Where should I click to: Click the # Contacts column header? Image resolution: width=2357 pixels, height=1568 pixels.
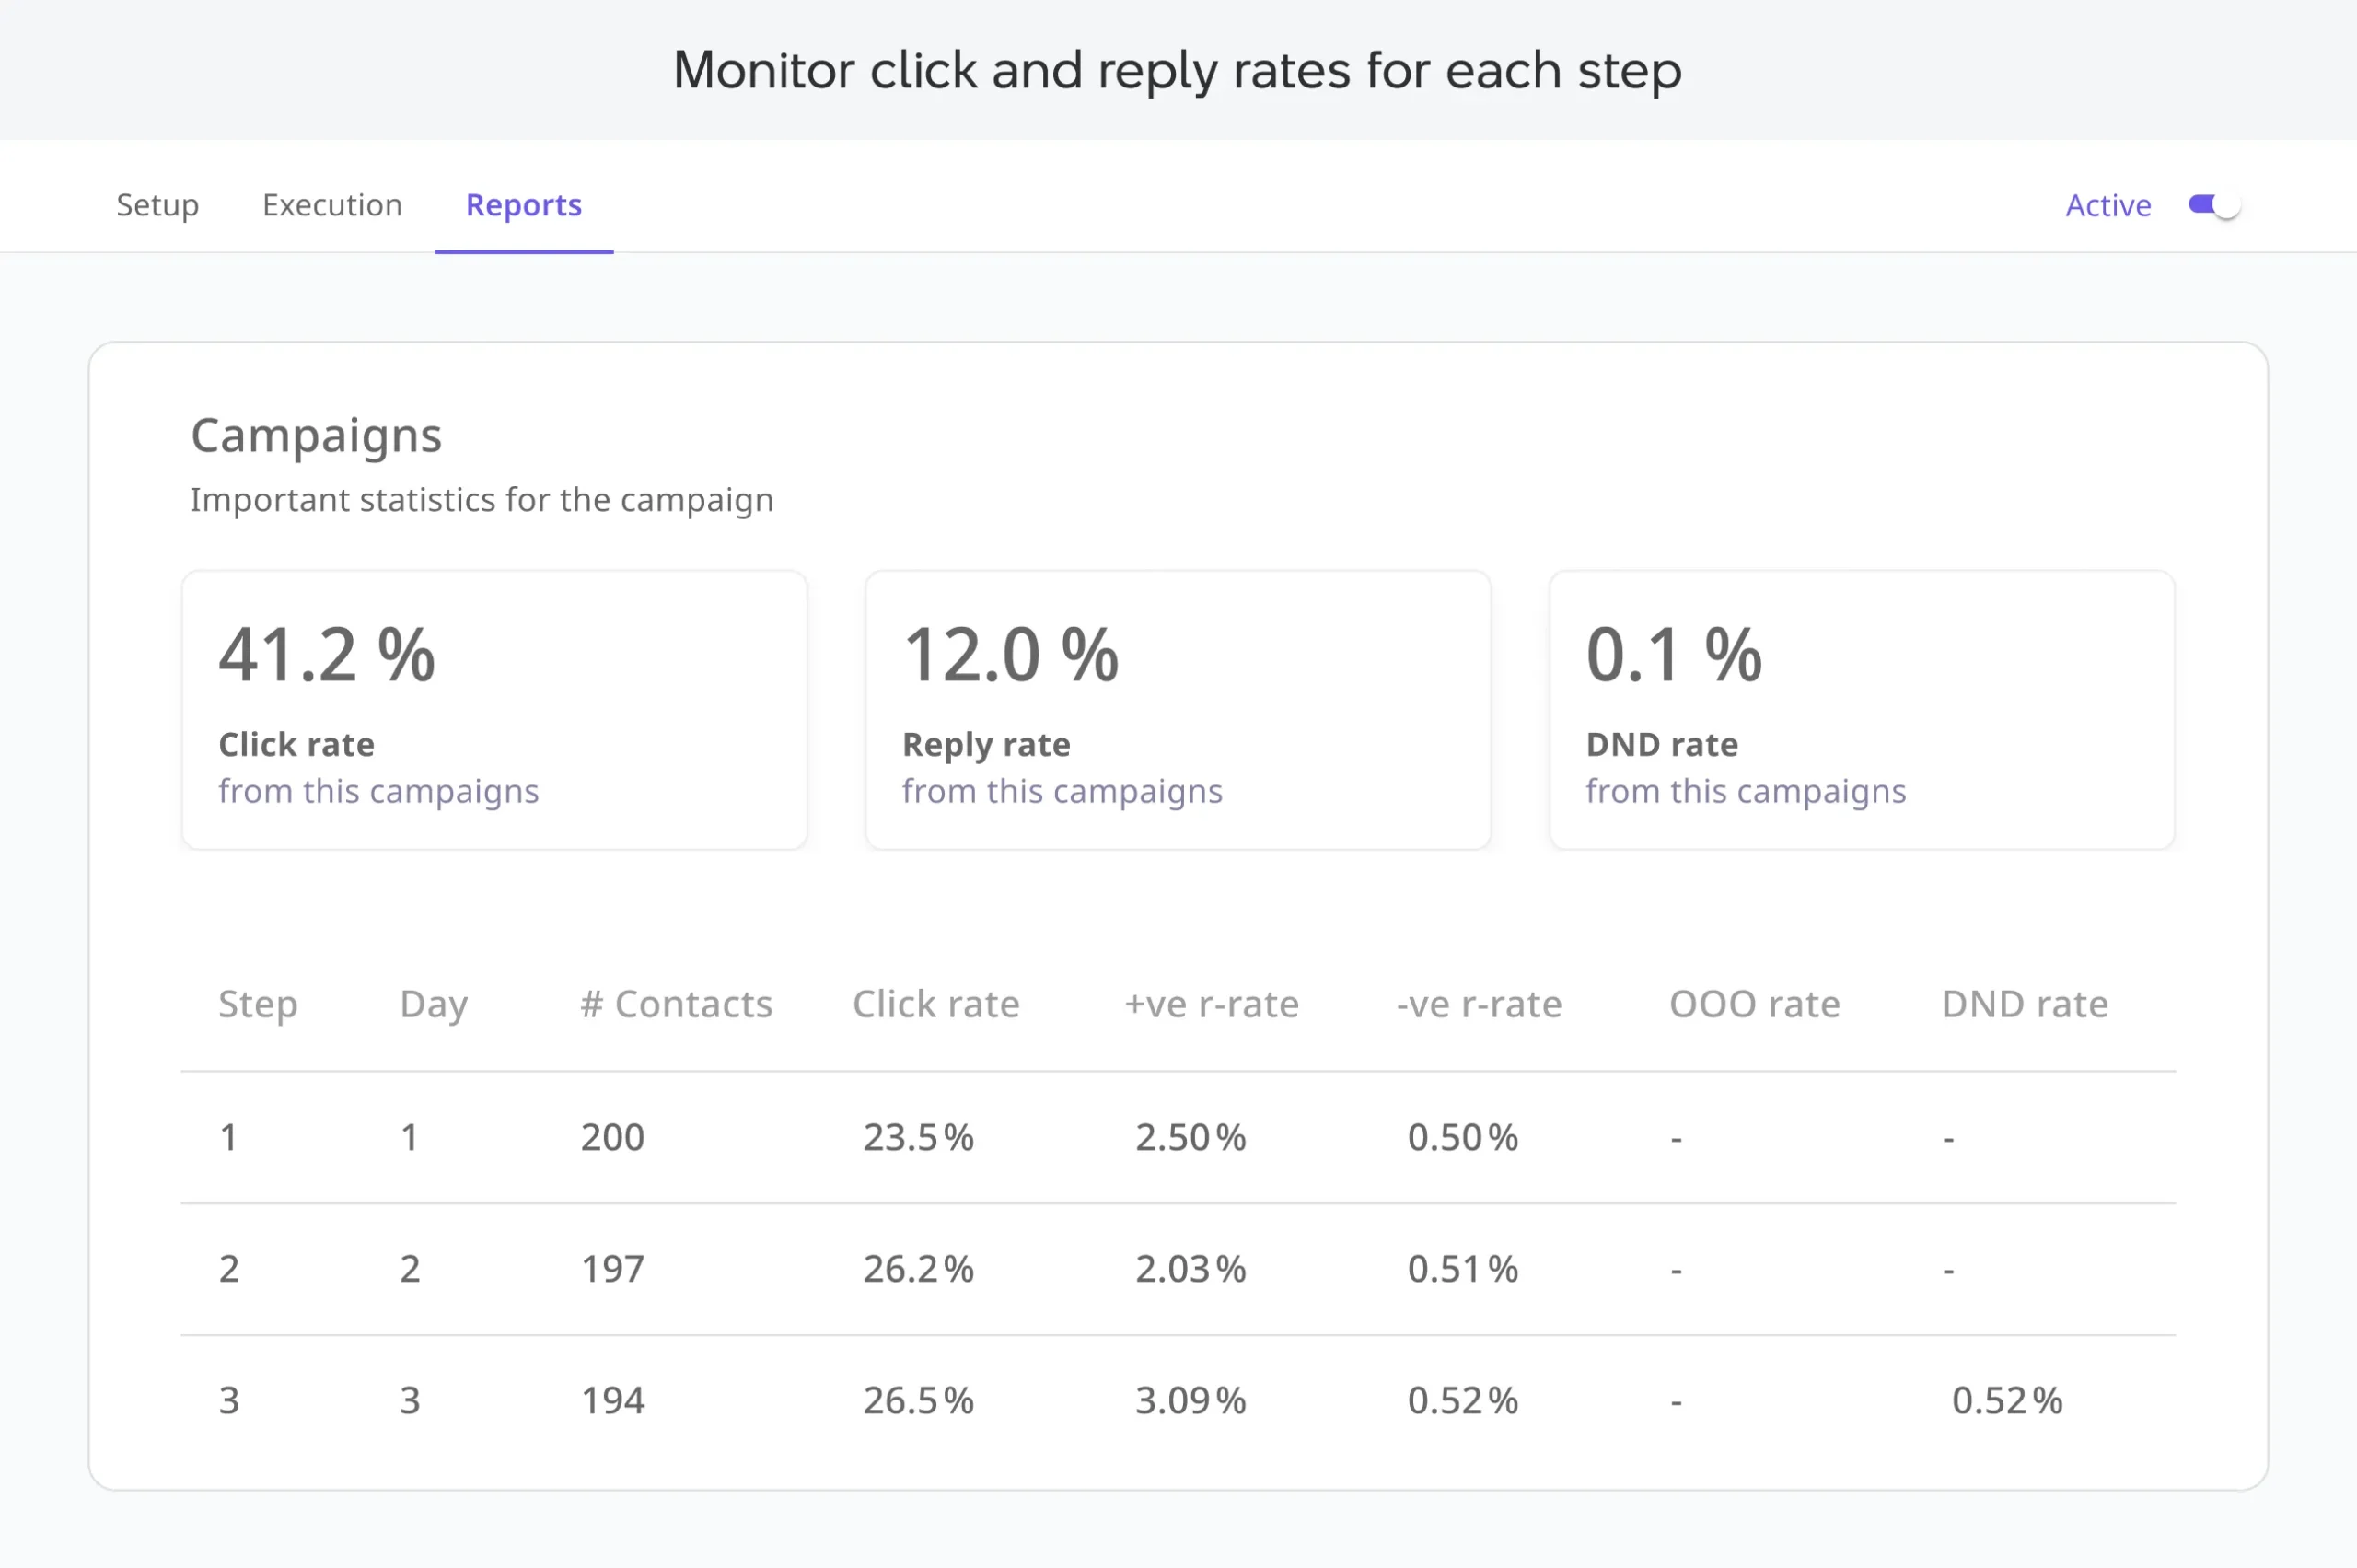point(676,1004)
